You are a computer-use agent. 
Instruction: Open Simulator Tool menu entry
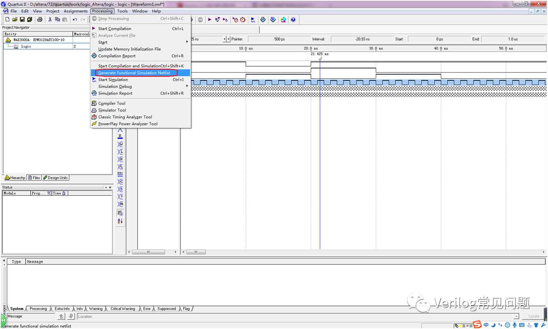[x=140, y=110]
